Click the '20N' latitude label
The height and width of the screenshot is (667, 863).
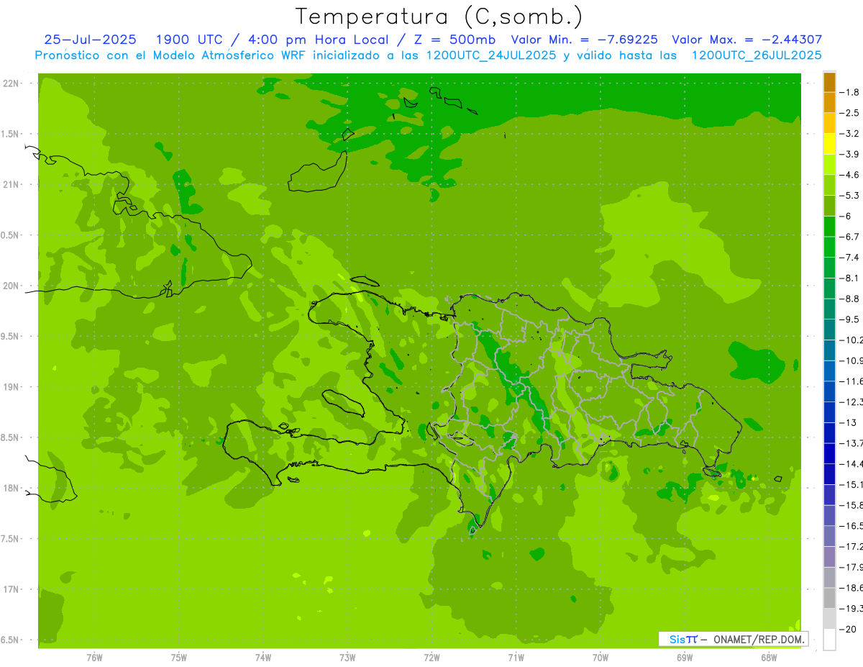click(11, 286)
